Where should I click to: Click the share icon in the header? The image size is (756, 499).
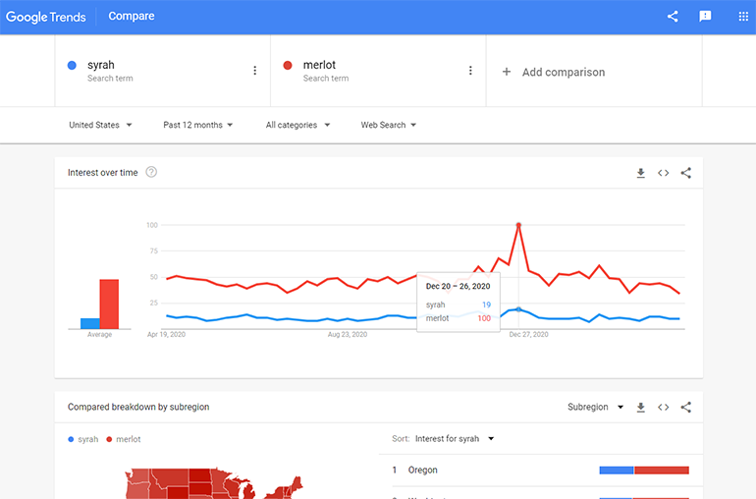click(673, 17)
